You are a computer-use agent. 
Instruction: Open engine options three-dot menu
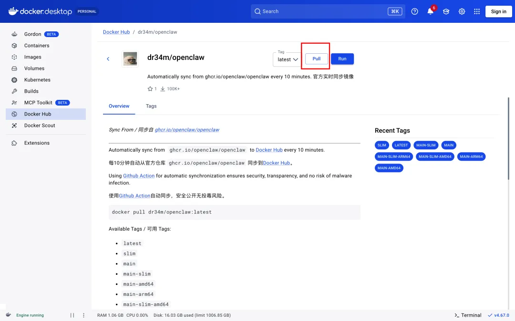point(83,315)
